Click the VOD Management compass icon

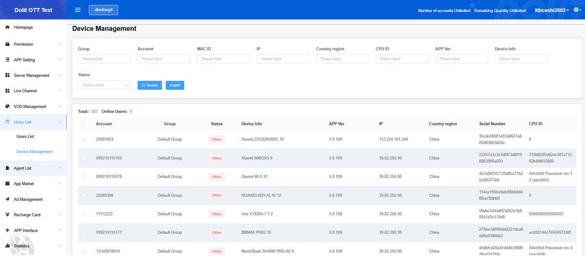8,106
